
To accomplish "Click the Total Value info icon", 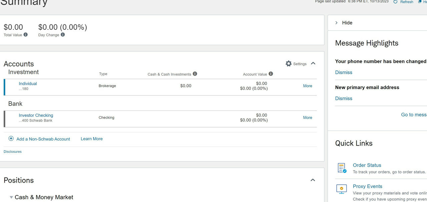I will pyautogui.click(x=26, y=34).
